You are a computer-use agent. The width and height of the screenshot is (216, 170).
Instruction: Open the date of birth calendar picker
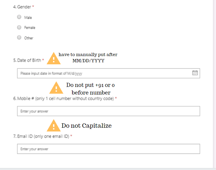pyautogui.click(x=195, y=73)
